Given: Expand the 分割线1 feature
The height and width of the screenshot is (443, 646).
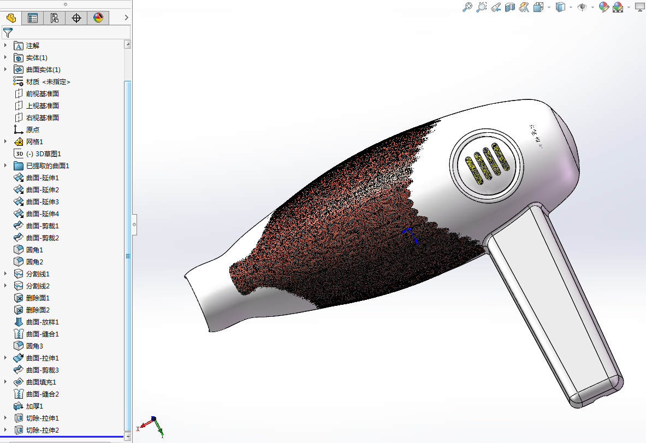Looking at the screenshot, I should 5,274.
